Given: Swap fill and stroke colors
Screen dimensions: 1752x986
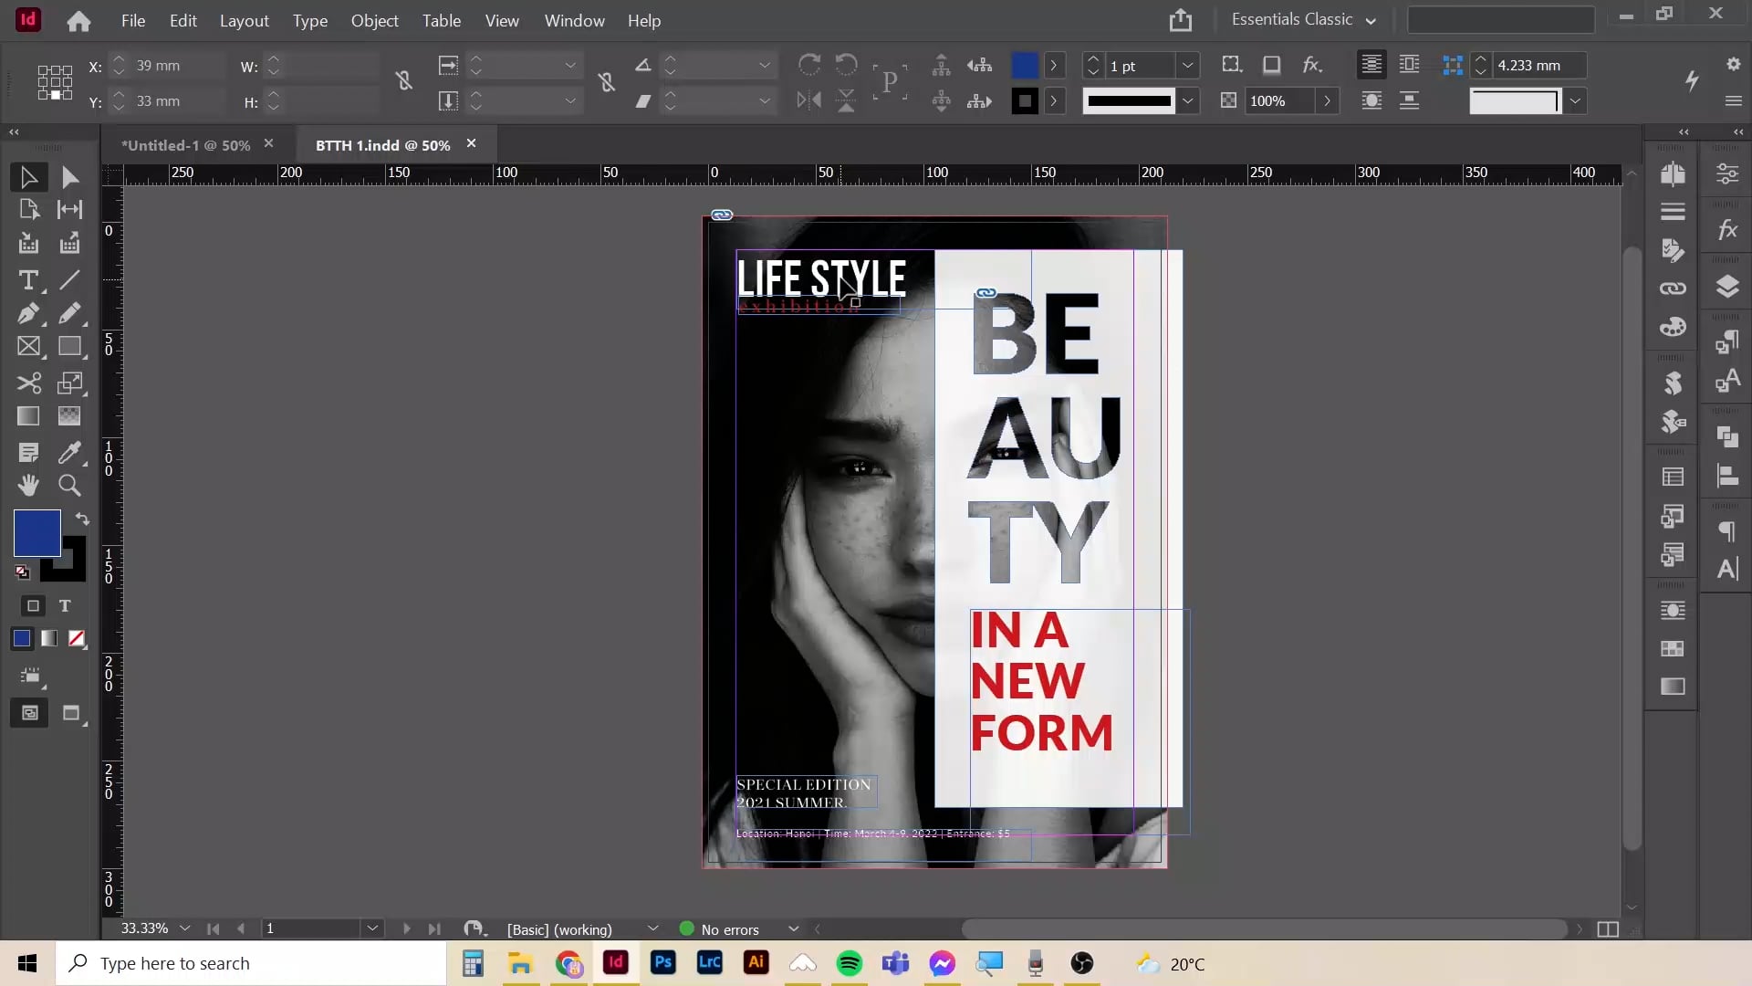Looking at the screenshot, I should pyautogui.click(x=82, y=519).
